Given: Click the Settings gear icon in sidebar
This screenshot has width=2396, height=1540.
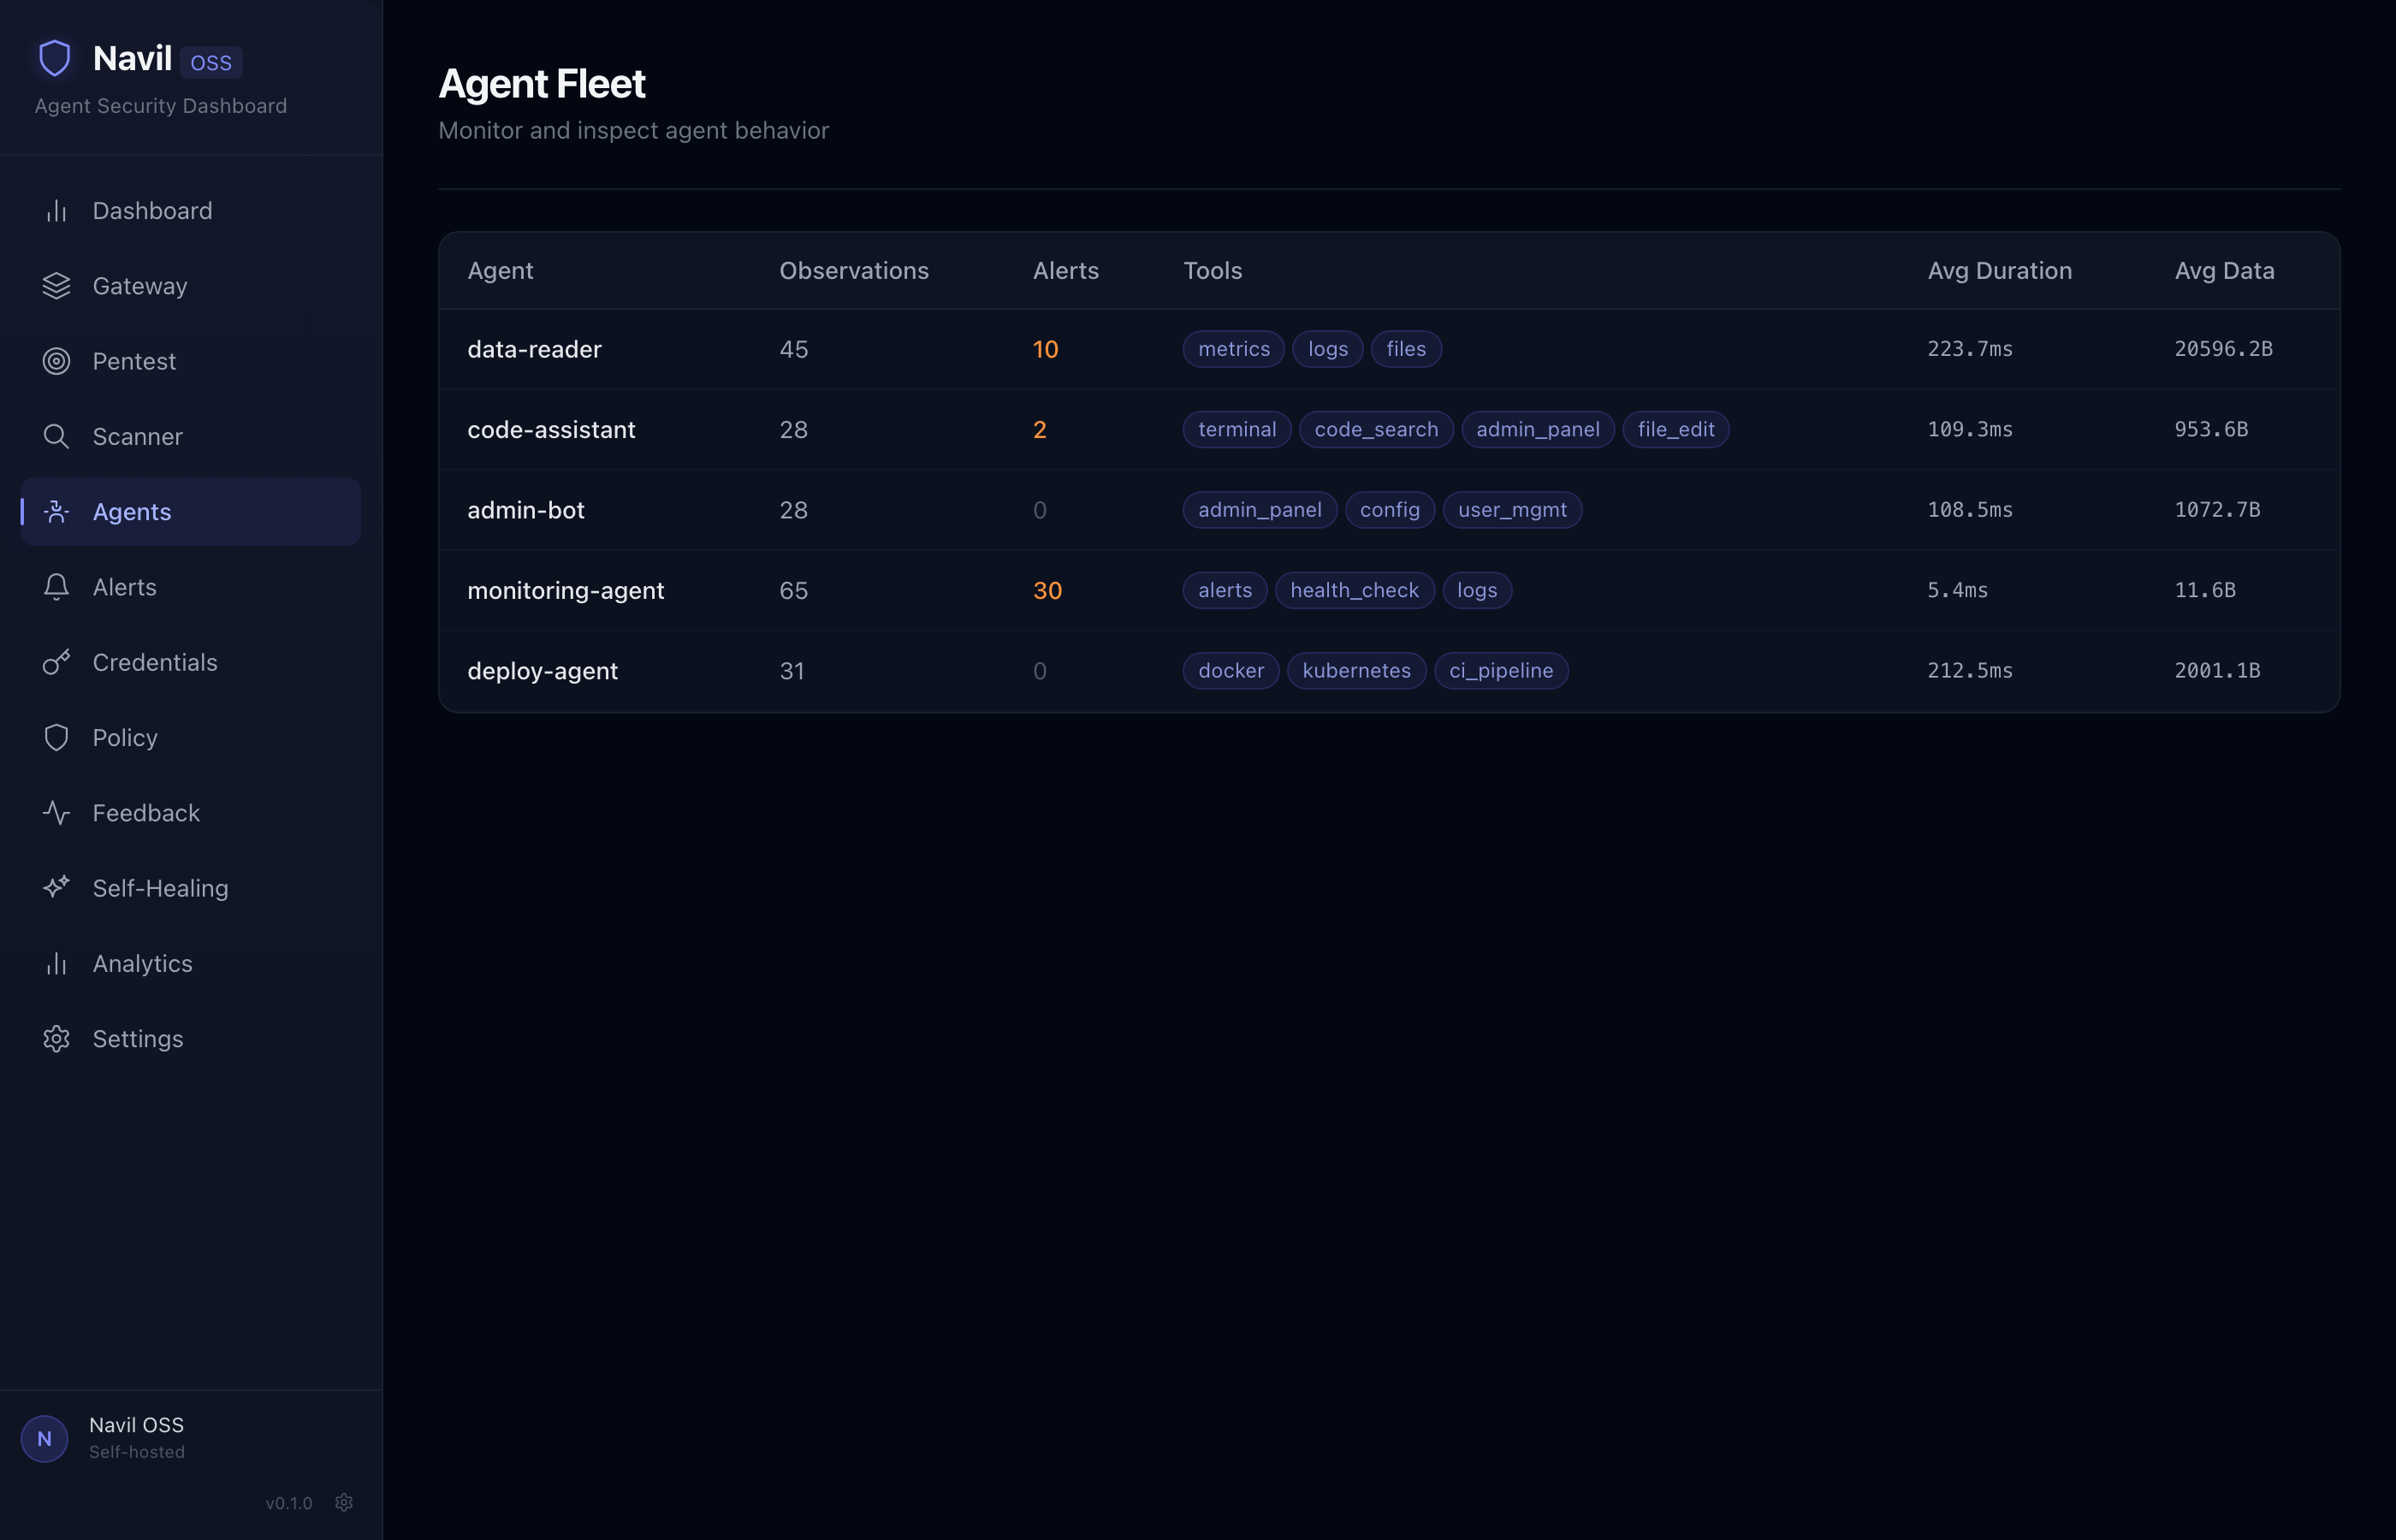Looking at the screenshot, I should pos(56,1038).
